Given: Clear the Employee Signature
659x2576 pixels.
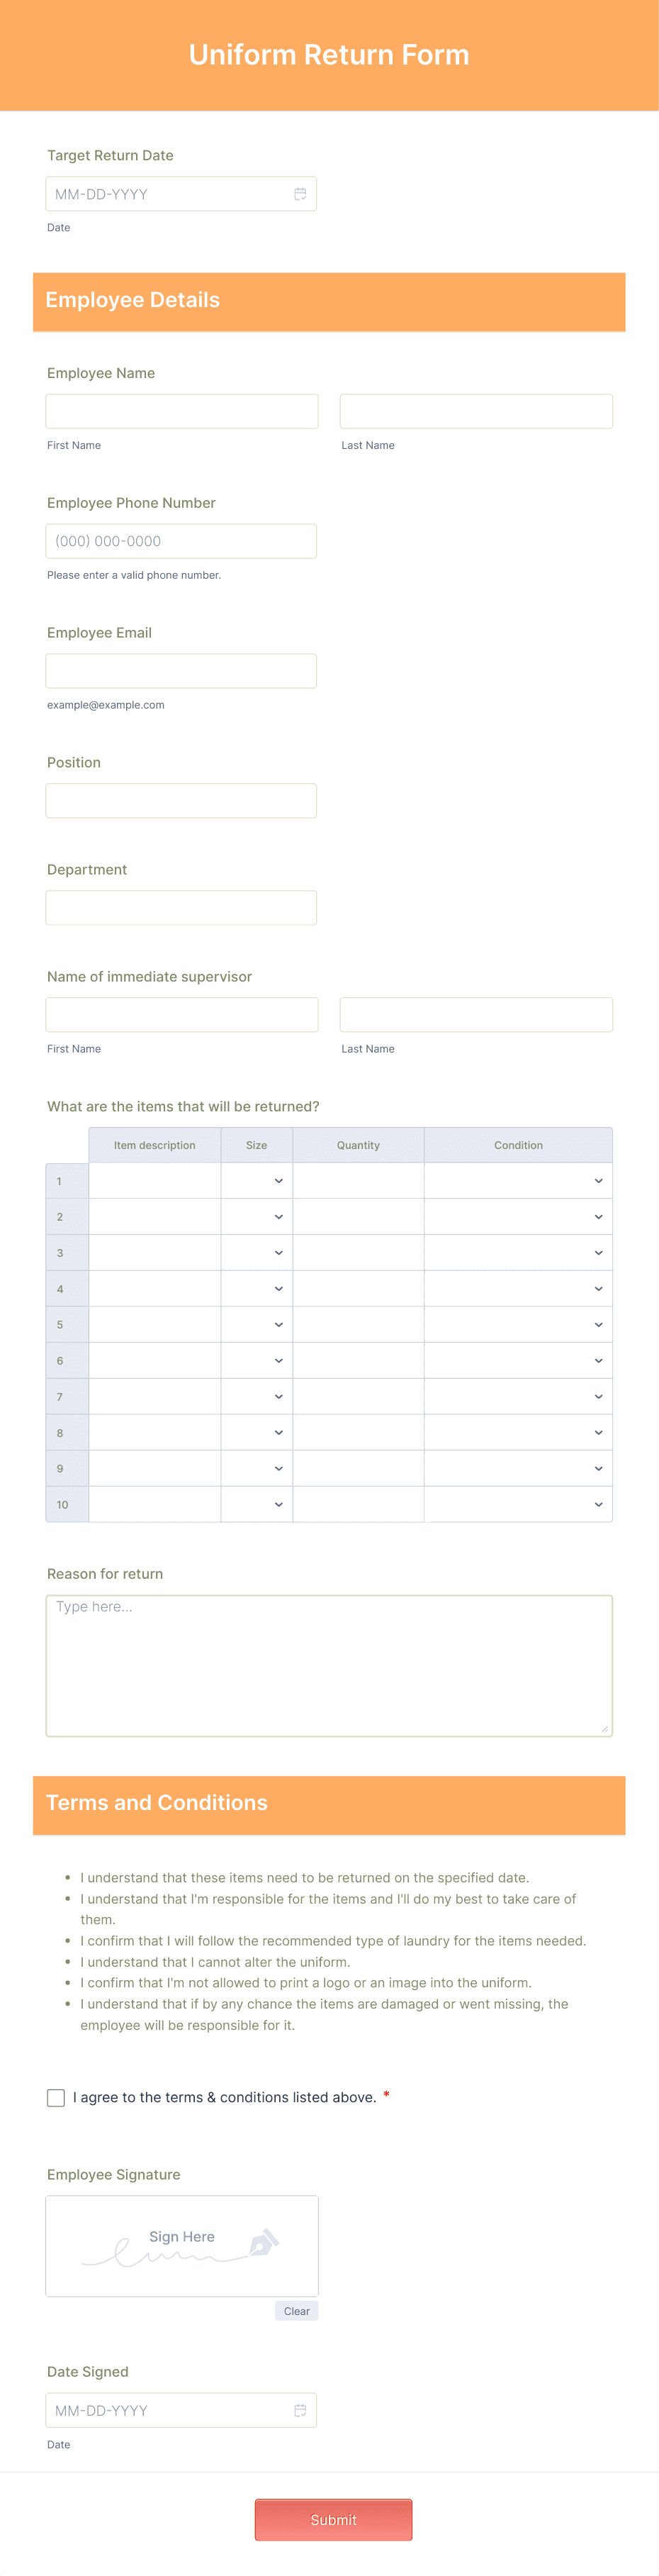Looking at the screenshot, I should pyautogui.click(x=296, y=2311).
